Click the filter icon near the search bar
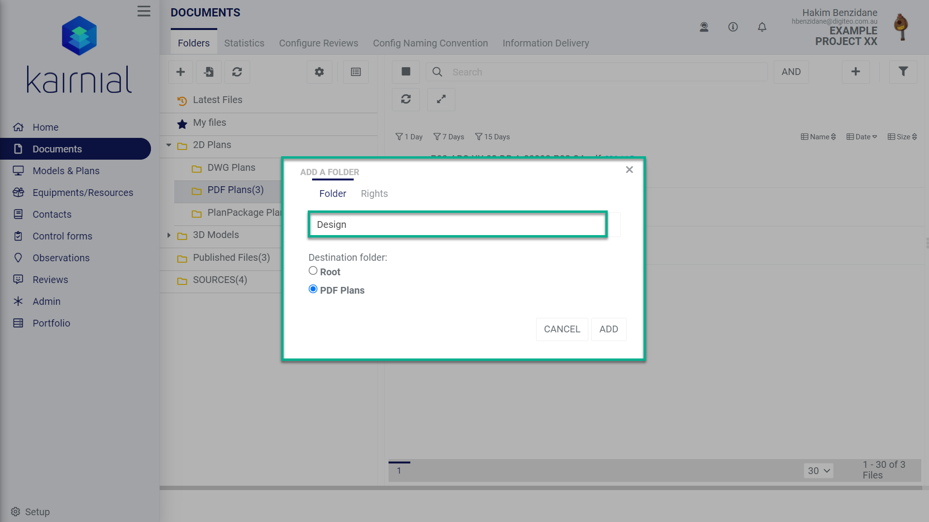Image resolution: width=929 pixels, height=522 pixels. (x=903, y=72)
